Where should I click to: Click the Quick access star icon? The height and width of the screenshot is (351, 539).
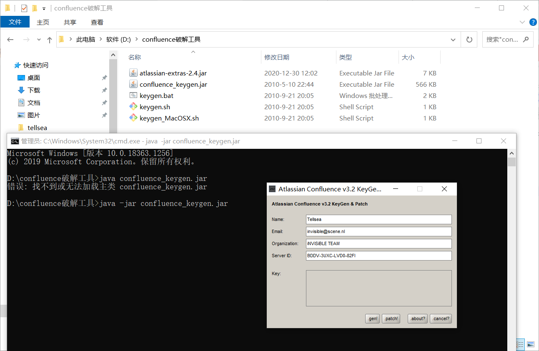click(17, 65)
